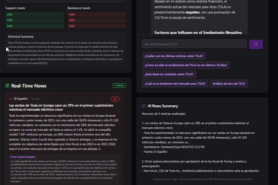Viewport: 278px width, 185px height.
Task: Click the 2.5 sentiment score badge
Action: [x=115, y=99]
